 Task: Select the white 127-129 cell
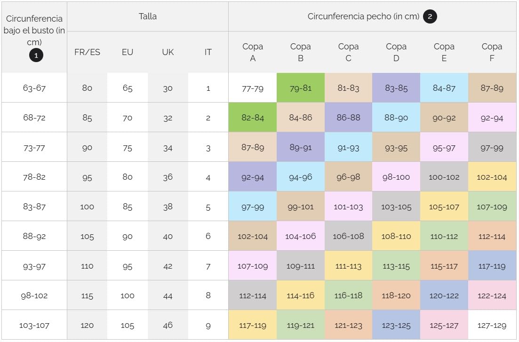coord(492,325)
